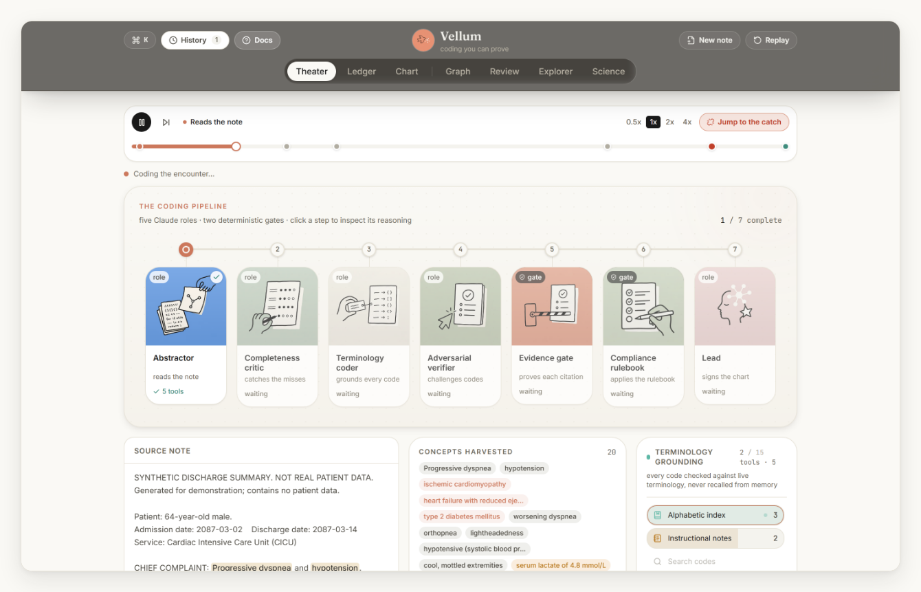Set playback speed to 1x
This screenshot has height=592, width=921.
pos(653,122)
